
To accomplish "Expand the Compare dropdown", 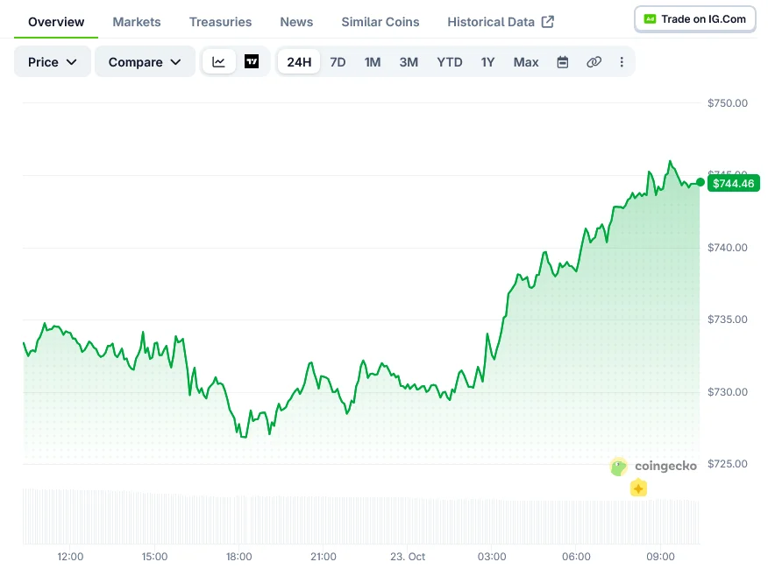I will 145,62.
